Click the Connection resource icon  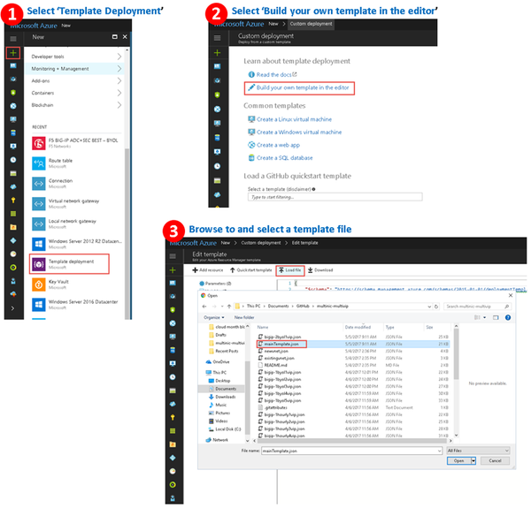click(39, 184)
